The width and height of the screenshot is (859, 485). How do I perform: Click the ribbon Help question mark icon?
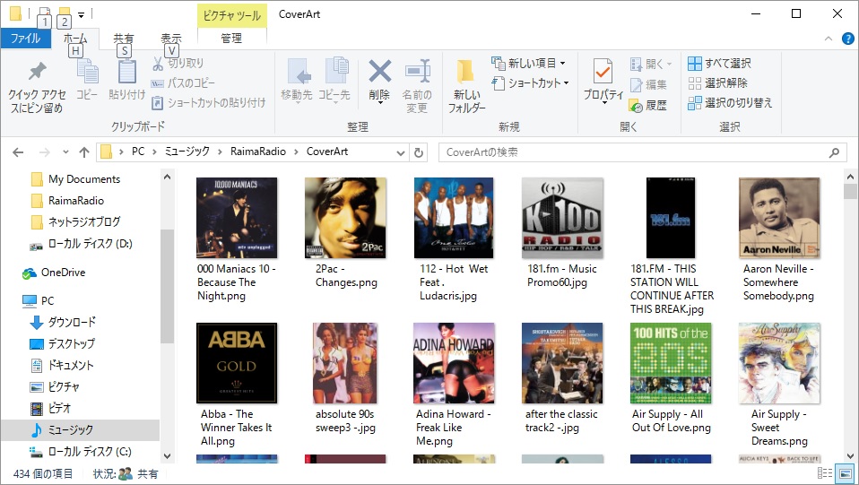[x=847, y=39]
